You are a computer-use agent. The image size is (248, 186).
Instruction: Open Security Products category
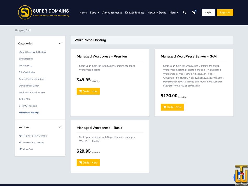click(x=28, y=106)
